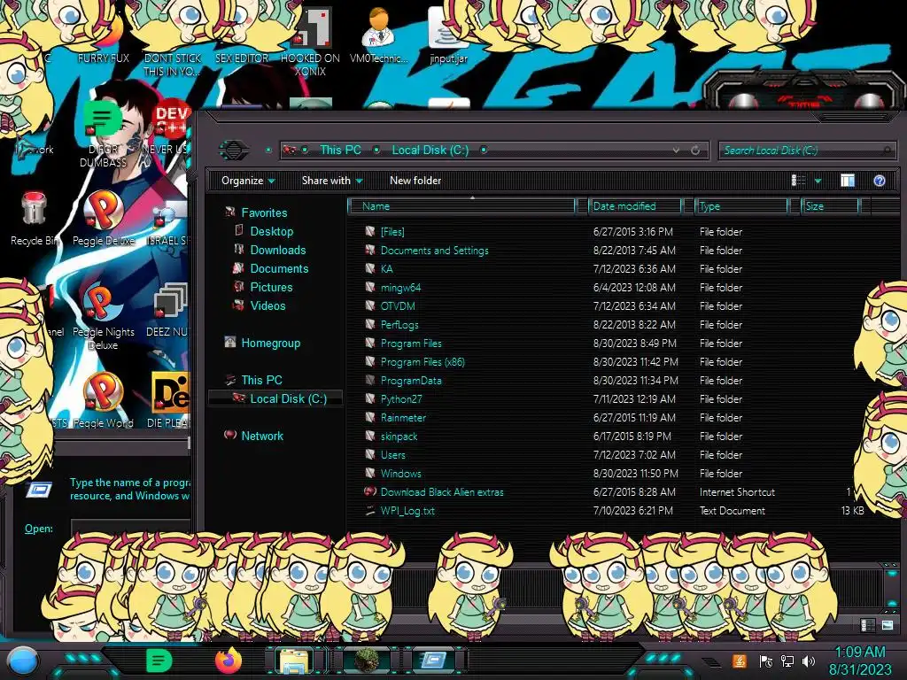Click the Action Center flag tray icon

(x=766, y=661)
